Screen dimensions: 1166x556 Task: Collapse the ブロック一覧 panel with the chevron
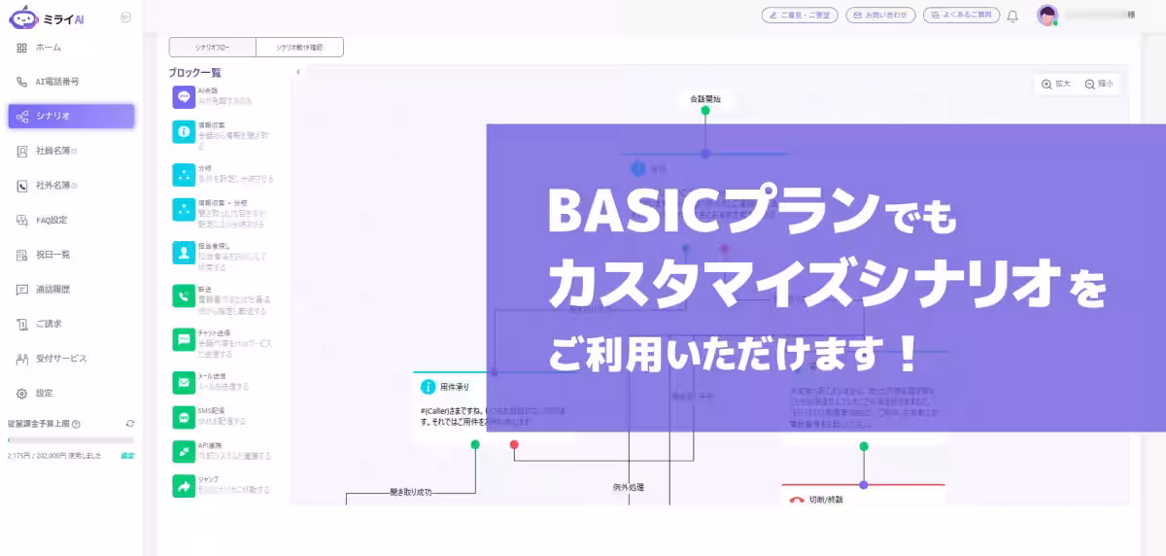298,72
